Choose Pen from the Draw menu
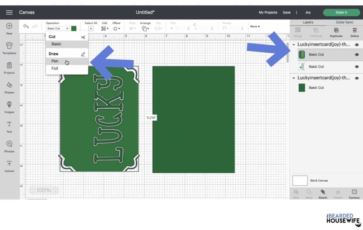Image resolution: width=363 pixels, height=230 pixels. pos(55,61)
